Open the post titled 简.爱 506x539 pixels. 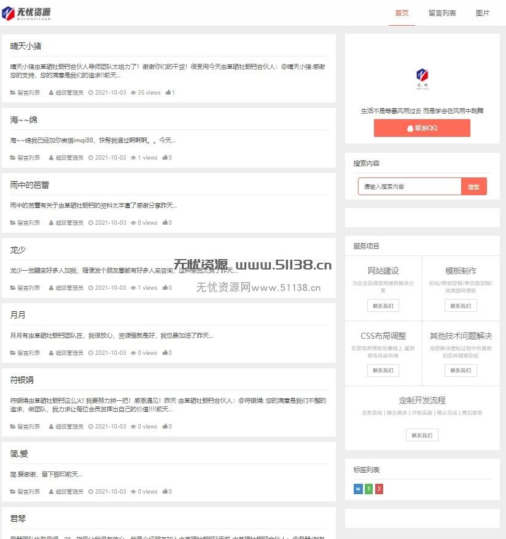click(19, 454)
